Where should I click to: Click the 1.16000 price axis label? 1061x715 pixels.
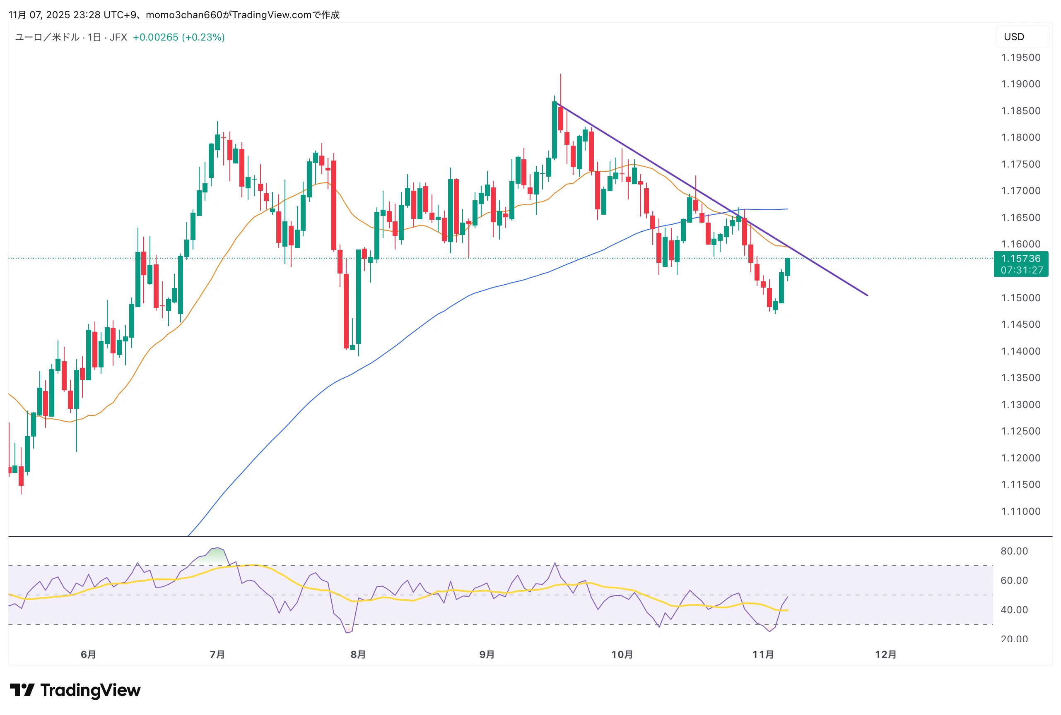click(x=1021, y=244)
